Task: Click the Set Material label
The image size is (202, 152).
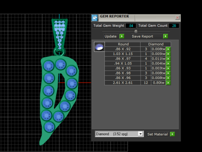Action: [157, 134]
